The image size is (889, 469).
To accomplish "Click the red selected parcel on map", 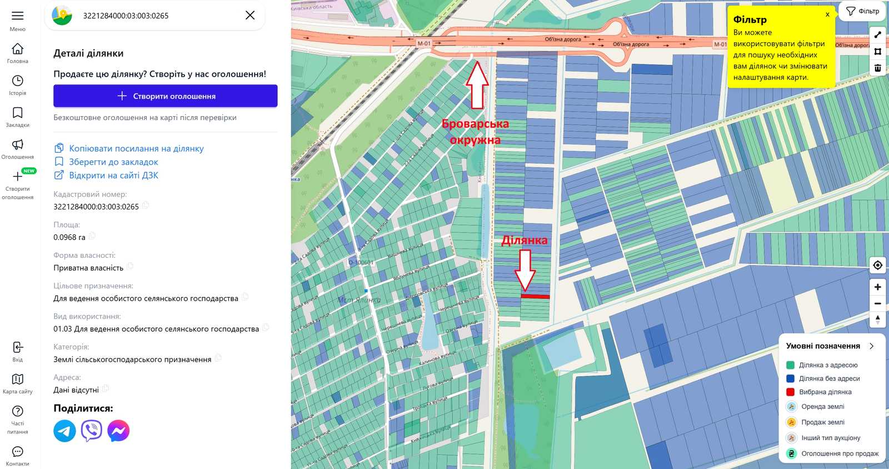I will (x=535, y=297).
